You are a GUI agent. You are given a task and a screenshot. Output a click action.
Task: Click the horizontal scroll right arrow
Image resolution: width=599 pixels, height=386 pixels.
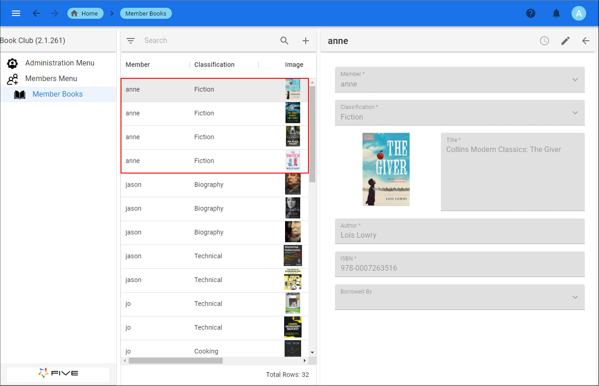point(305,361)
